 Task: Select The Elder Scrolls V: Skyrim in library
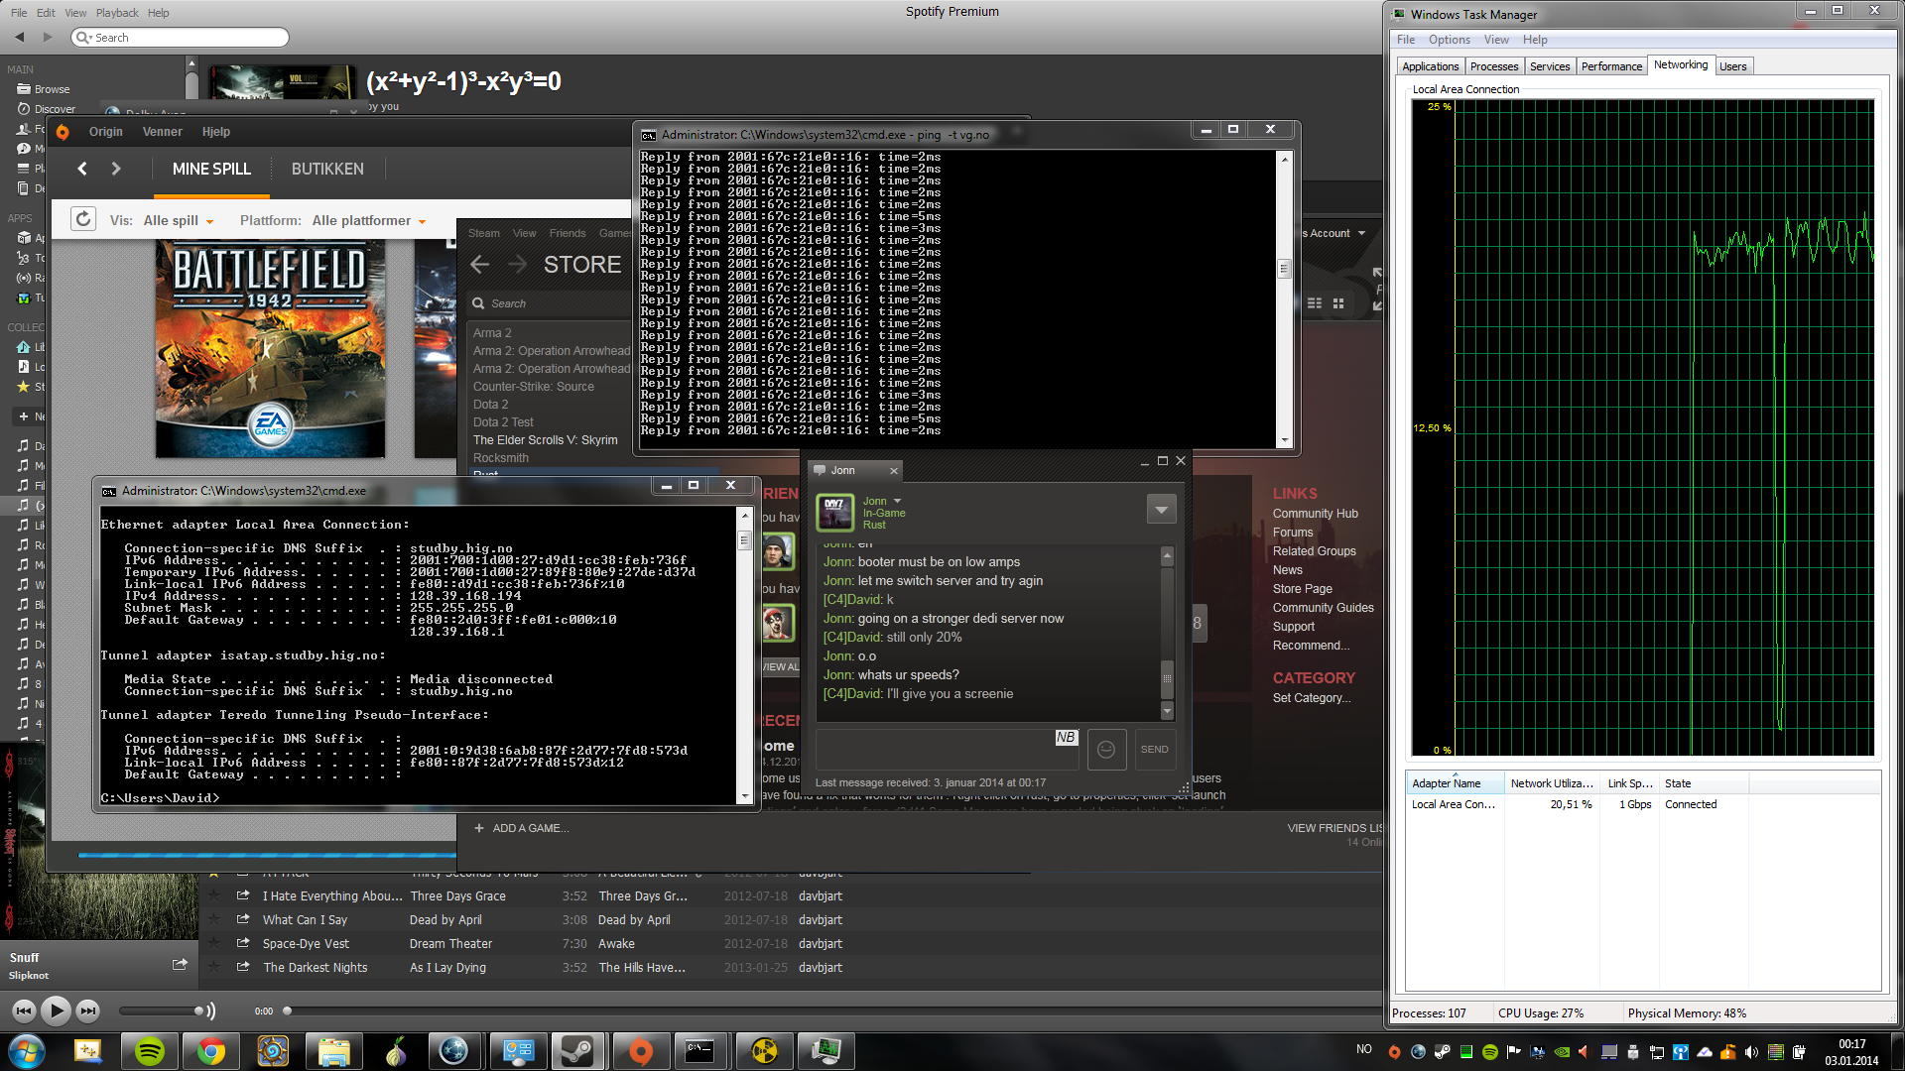(545, 440)
